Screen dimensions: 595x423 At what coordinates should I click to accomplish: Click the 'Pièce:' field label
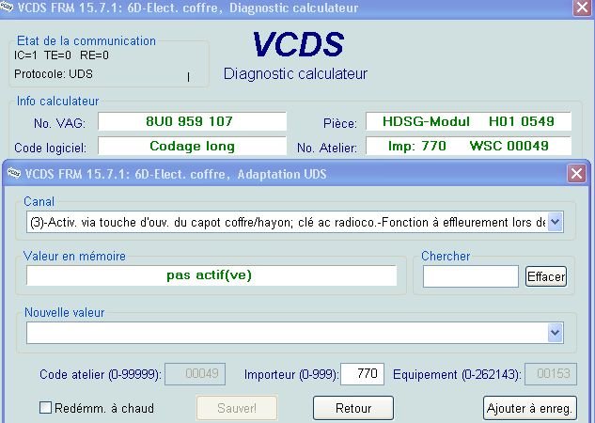[x=340, y=123]
